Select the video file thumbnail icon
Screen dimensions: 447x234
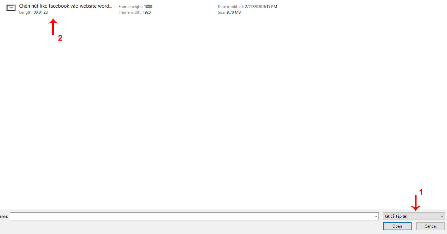coord(11,8)
